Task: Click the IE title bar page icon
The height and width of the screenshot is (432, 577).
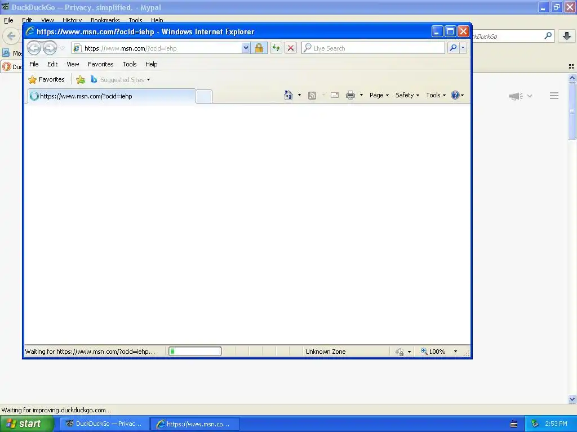Action: 30,31
